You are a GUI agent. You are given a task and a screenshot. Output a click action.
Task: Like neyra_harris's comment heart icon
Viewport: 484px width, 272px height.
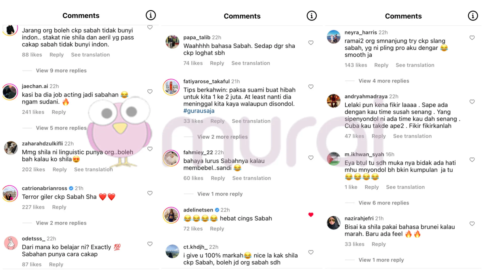tap(472, 38)
